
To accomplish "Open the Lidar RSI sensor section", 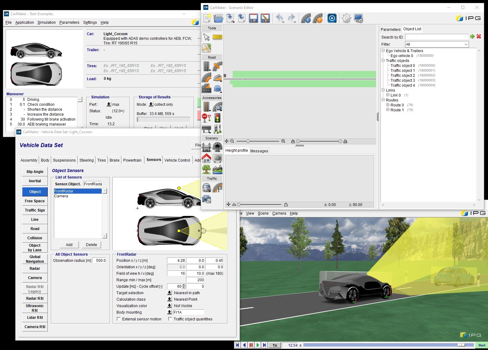I will [x=35, y=318].
